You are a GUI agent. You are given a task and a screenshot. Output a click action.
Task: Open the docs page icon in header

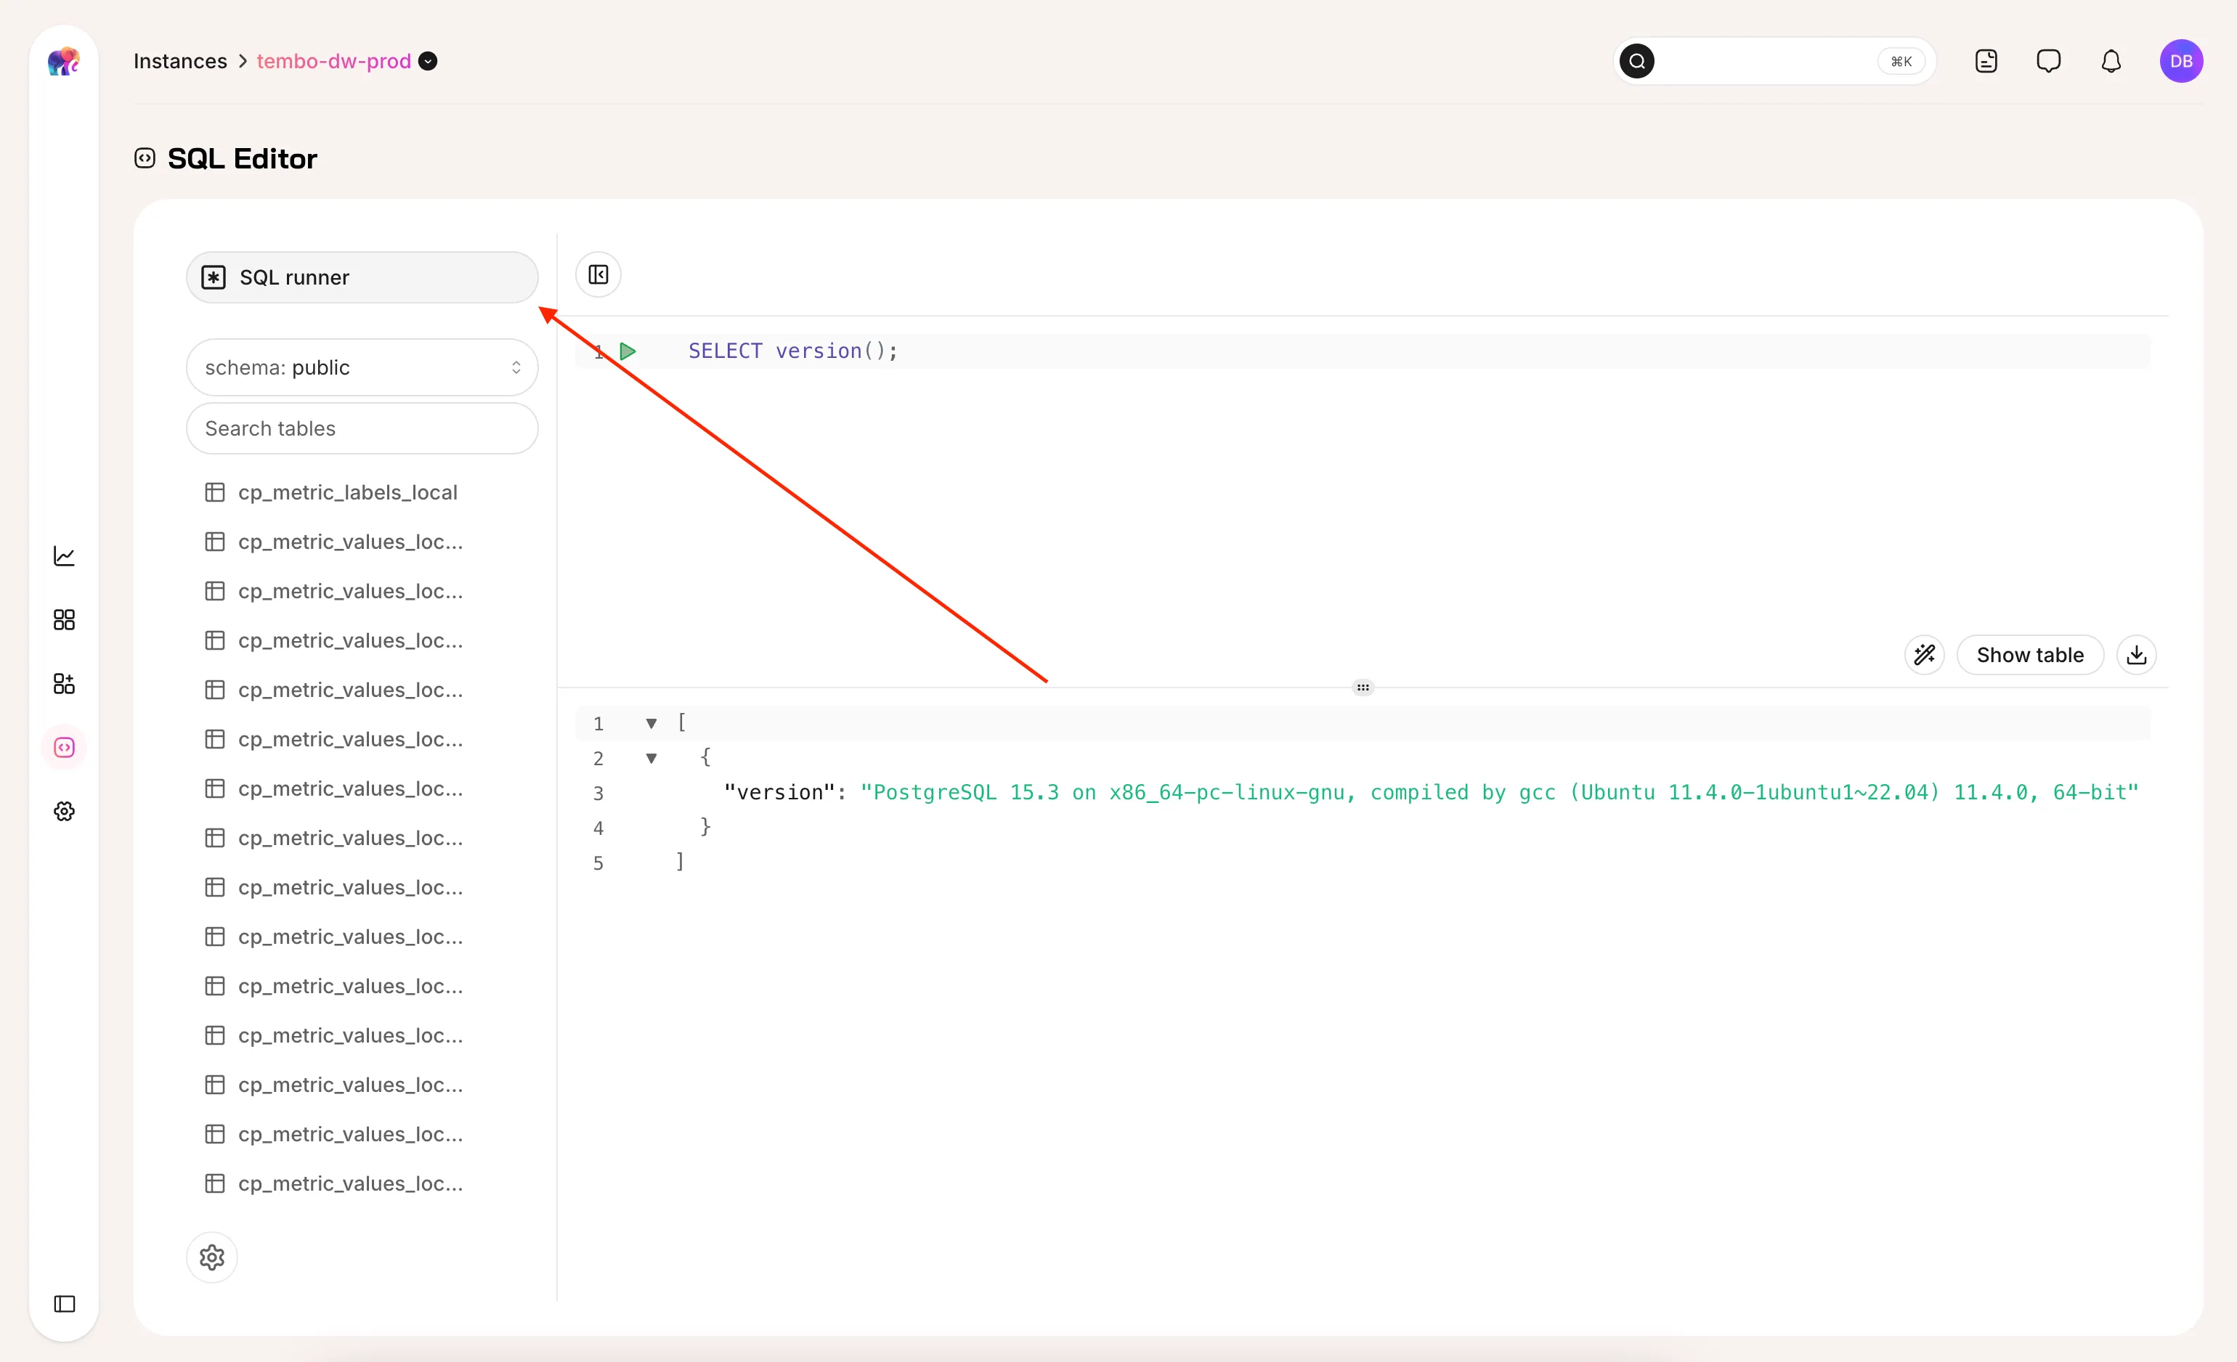pyautogui.click(x=1986, y=61)
